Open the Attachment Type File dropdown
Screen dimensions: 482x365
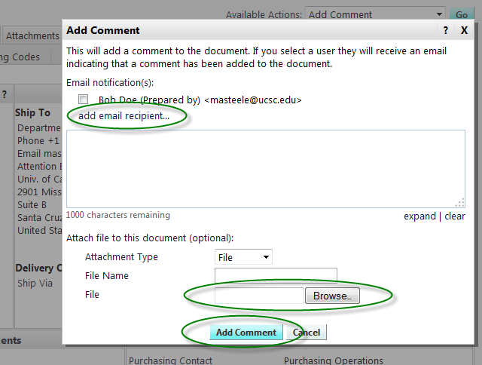click(x=243, y=257)
